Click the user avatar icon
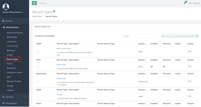Image resolution: width=201 pixels, height=107 pixels. point(6,7)
